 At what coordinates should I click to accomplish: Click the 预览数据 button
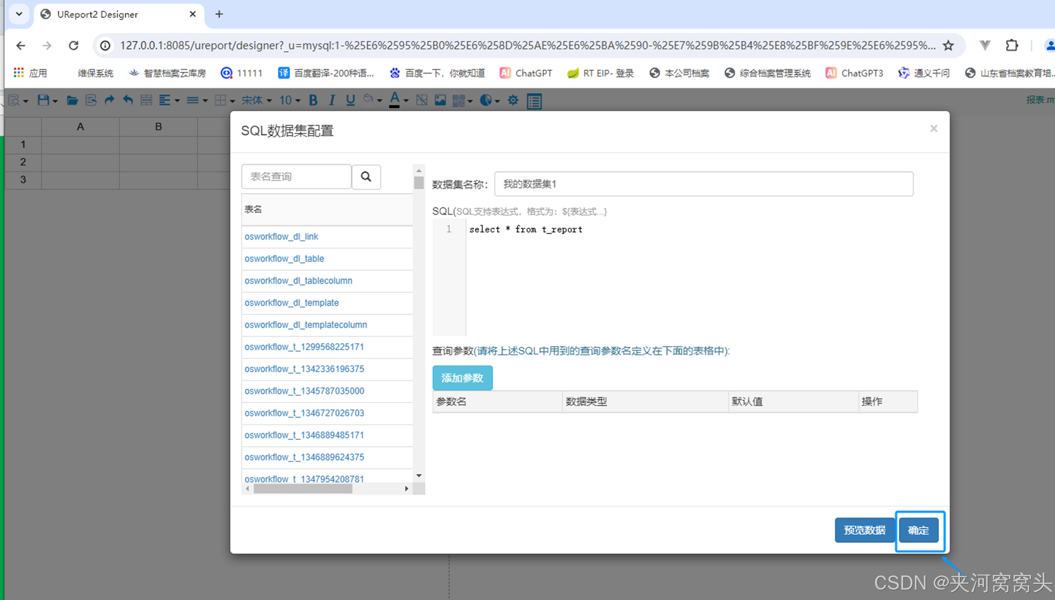tap(864, 530)
